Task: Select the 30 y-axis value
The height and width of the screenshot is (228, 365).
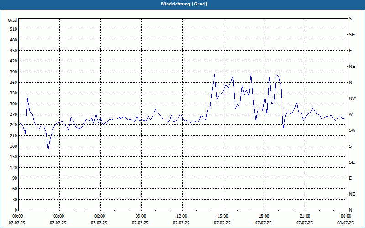Action: 15,200
